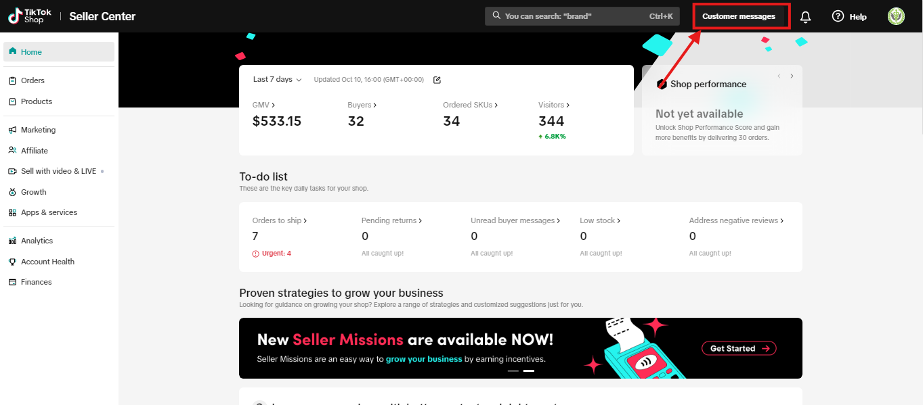Click the Analytics chart icon
The height and width of the screenshot is (405, 923).
click(x=12, y=241)
